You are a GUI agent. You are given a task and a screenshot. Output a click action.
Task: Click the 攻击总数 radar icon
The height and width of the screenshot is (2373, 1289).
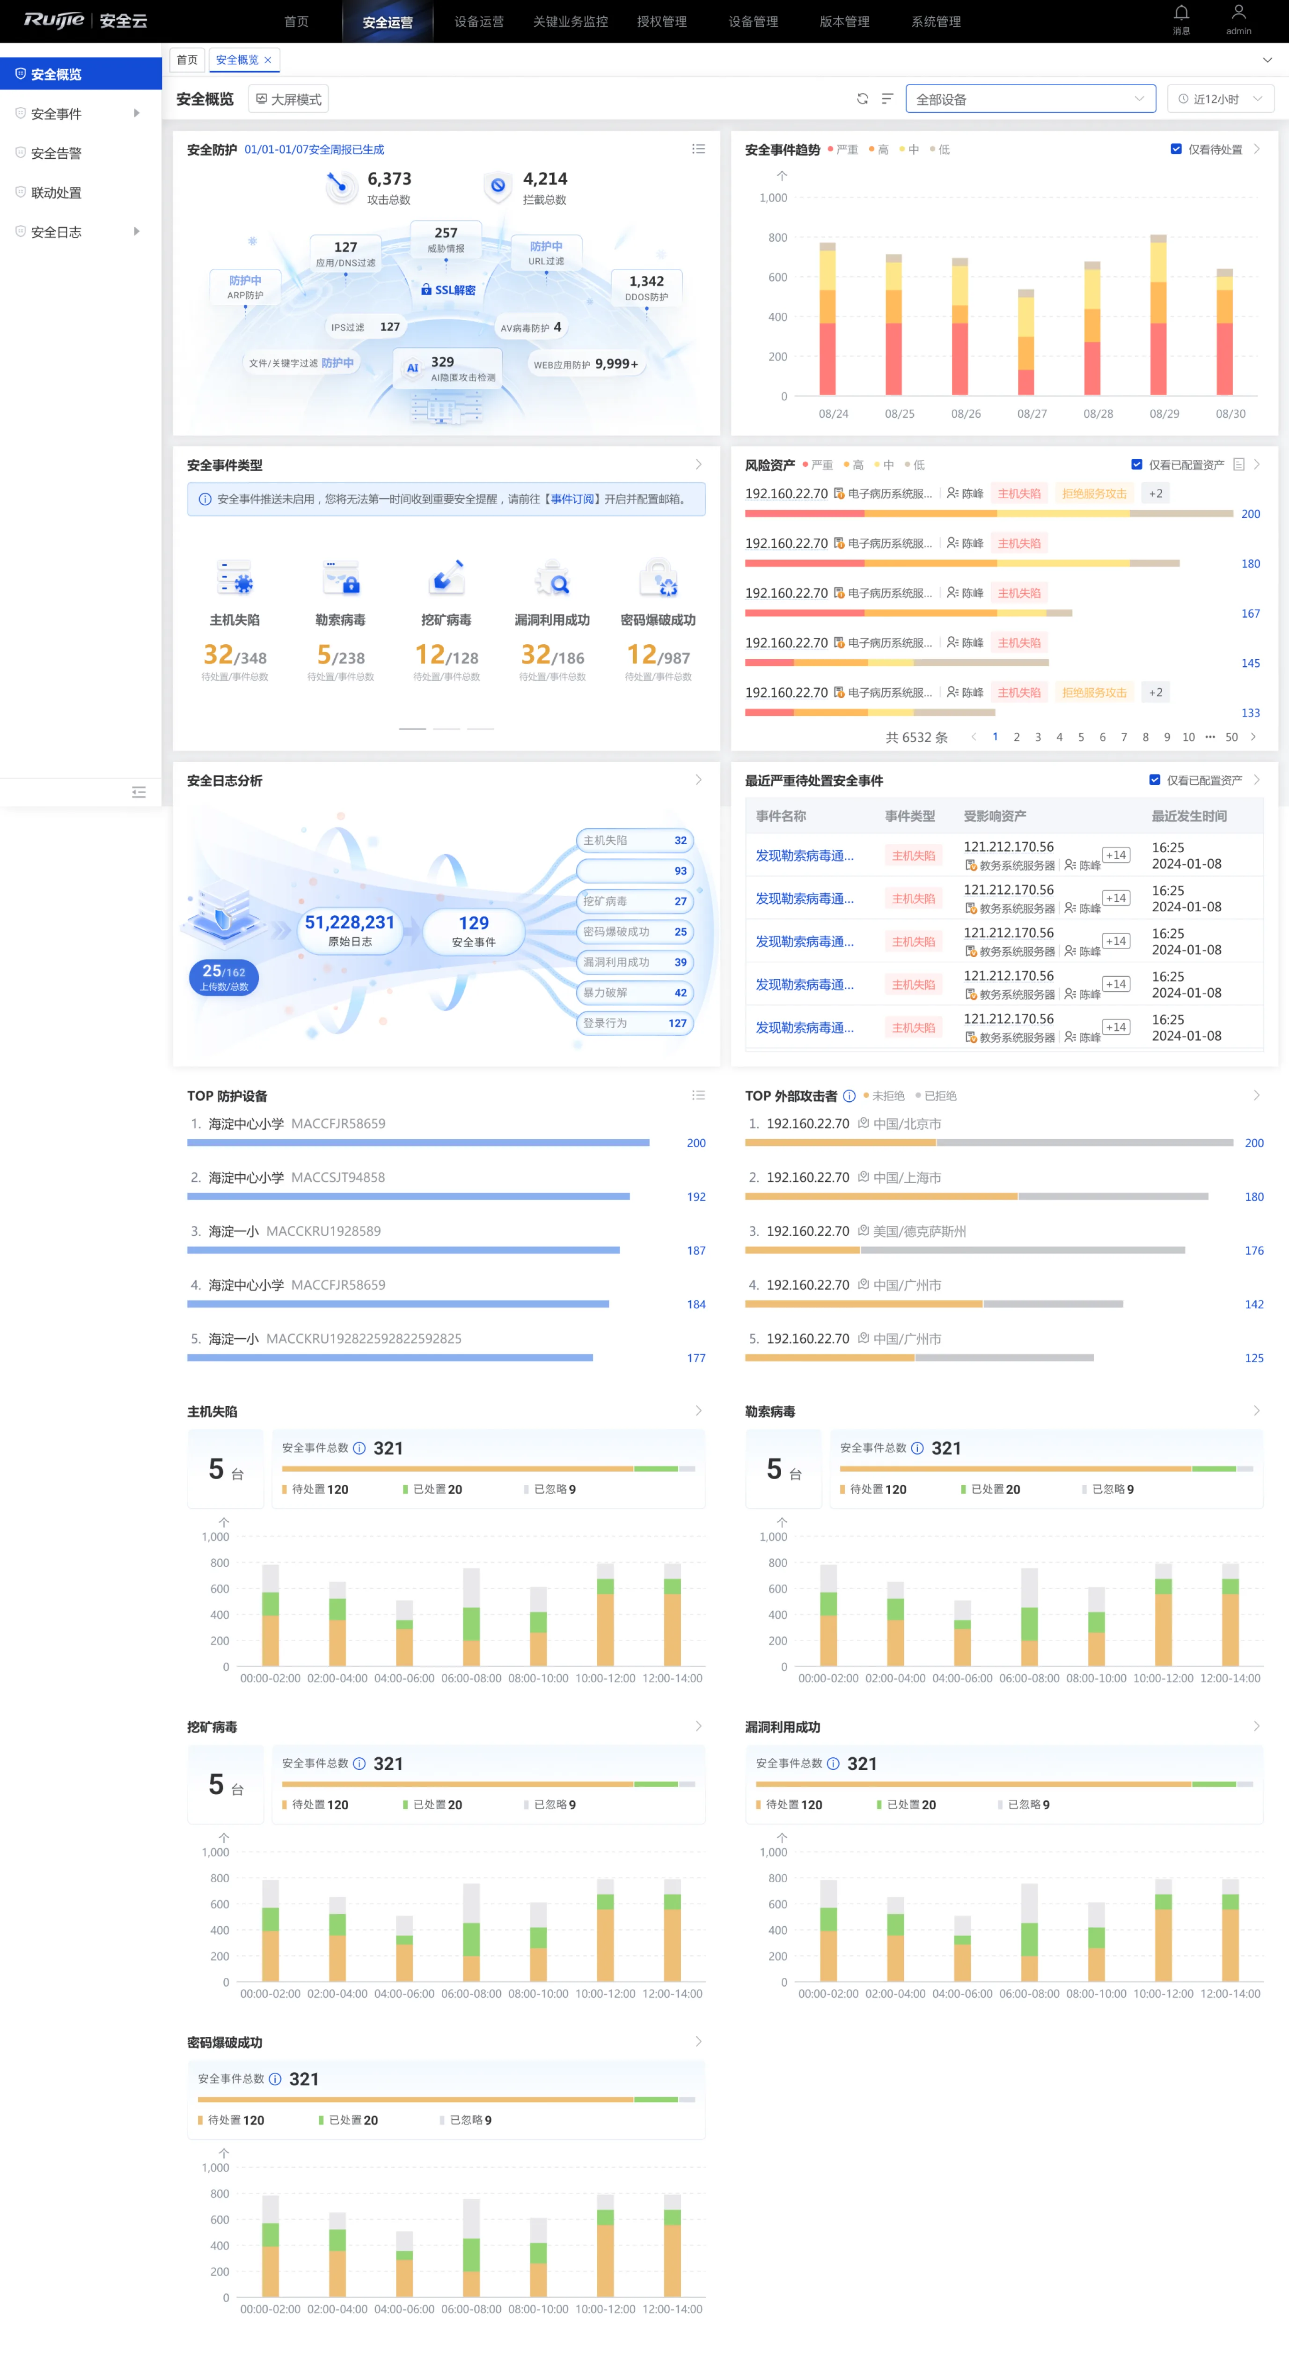[x=342, y=187]
